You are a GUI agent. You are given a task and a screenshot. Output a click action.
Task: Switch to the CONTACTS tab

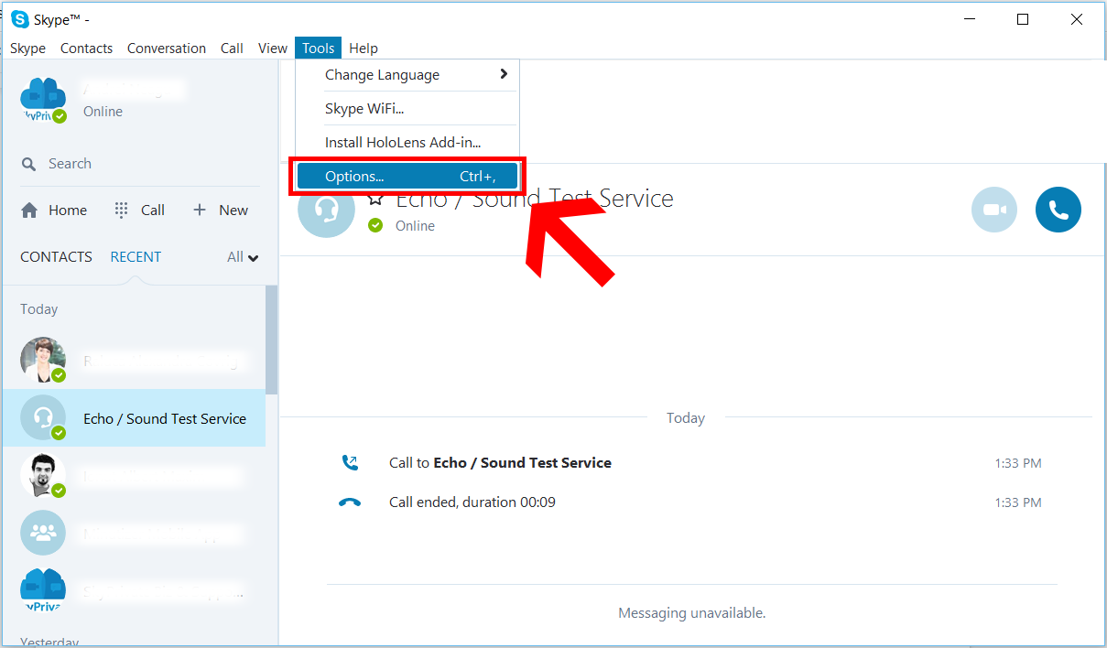57,257
